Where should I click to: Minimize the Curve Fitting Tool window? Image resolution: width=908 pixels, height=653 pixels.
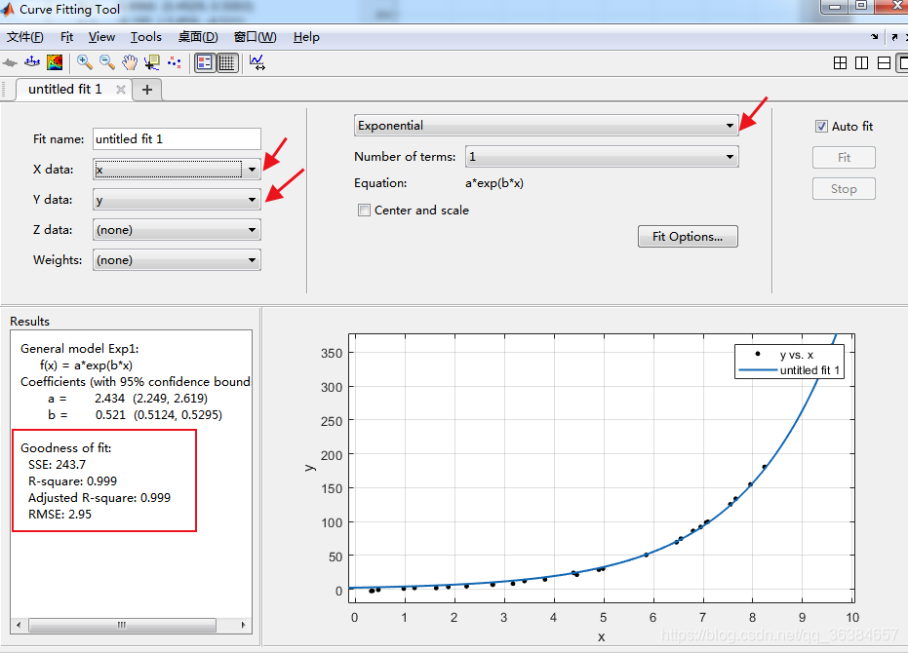[x=835, y=7]
